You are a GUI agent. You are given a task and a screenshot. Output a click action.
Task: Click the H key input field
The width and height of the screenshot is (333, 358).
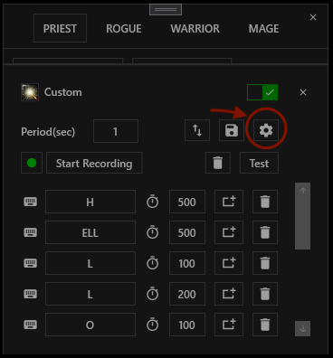pos(90,202)
